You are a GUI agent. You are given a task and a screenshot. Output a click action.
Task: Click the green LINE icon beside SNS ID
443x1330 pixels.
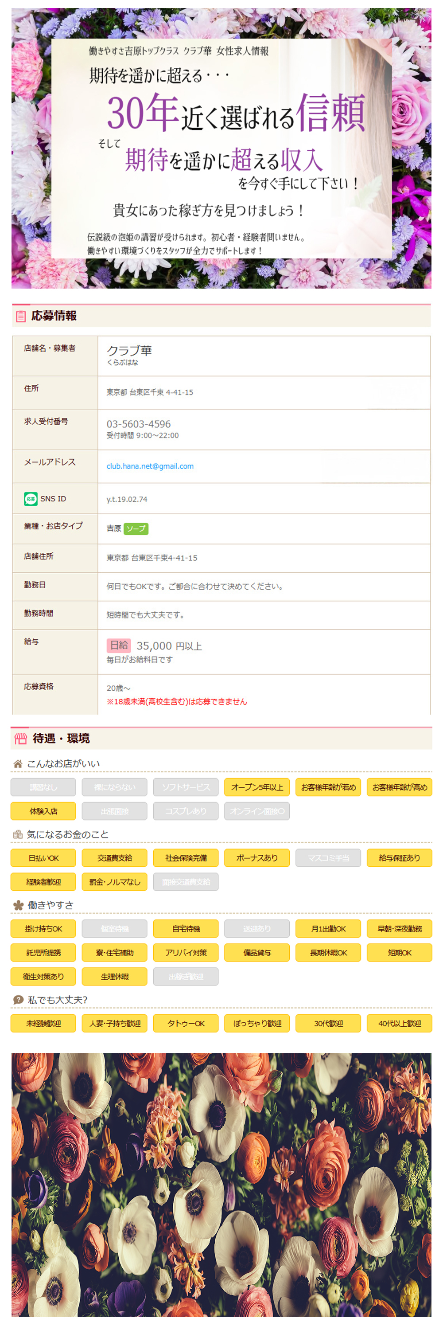tap(31, 499)
